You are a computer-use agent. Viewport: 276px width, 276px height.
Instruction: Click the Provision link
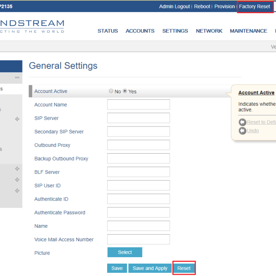click(224, 7)
